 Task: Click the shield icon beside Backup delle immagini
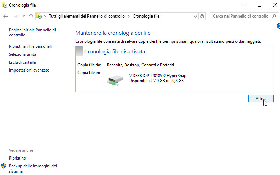point(4,166)
